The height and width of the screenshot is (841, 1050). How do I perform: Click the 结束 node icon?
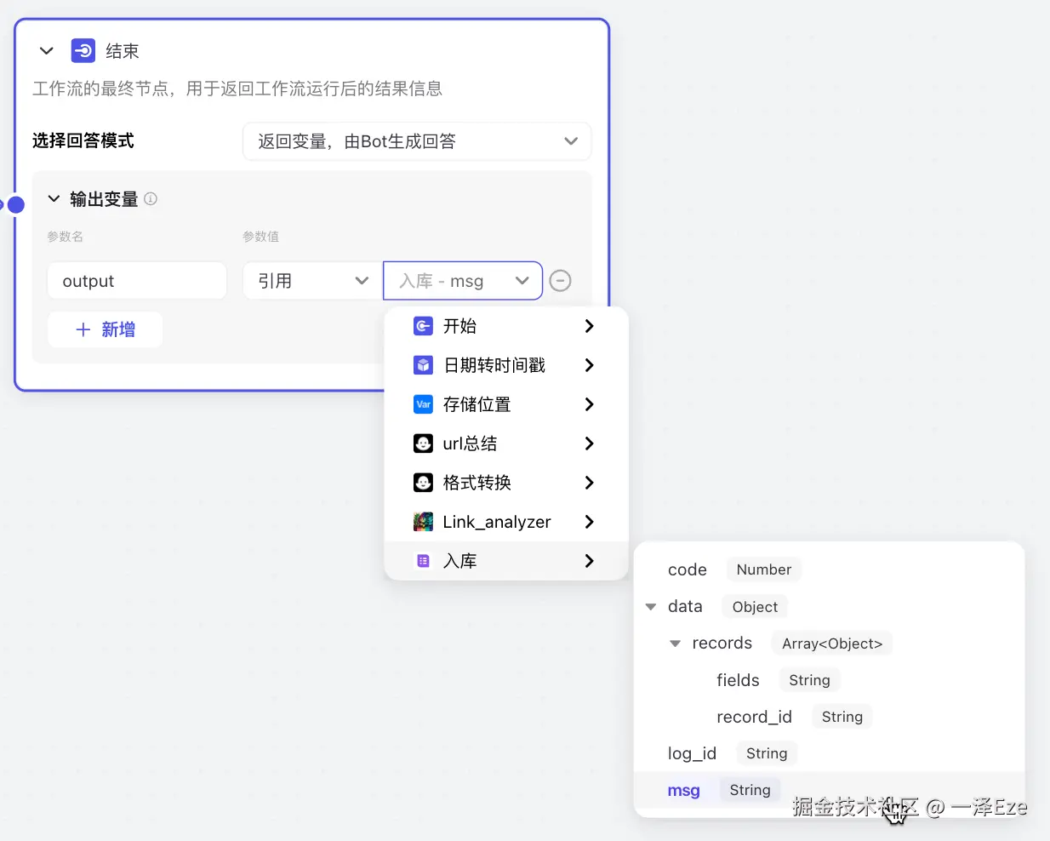[x=83, y=51]
